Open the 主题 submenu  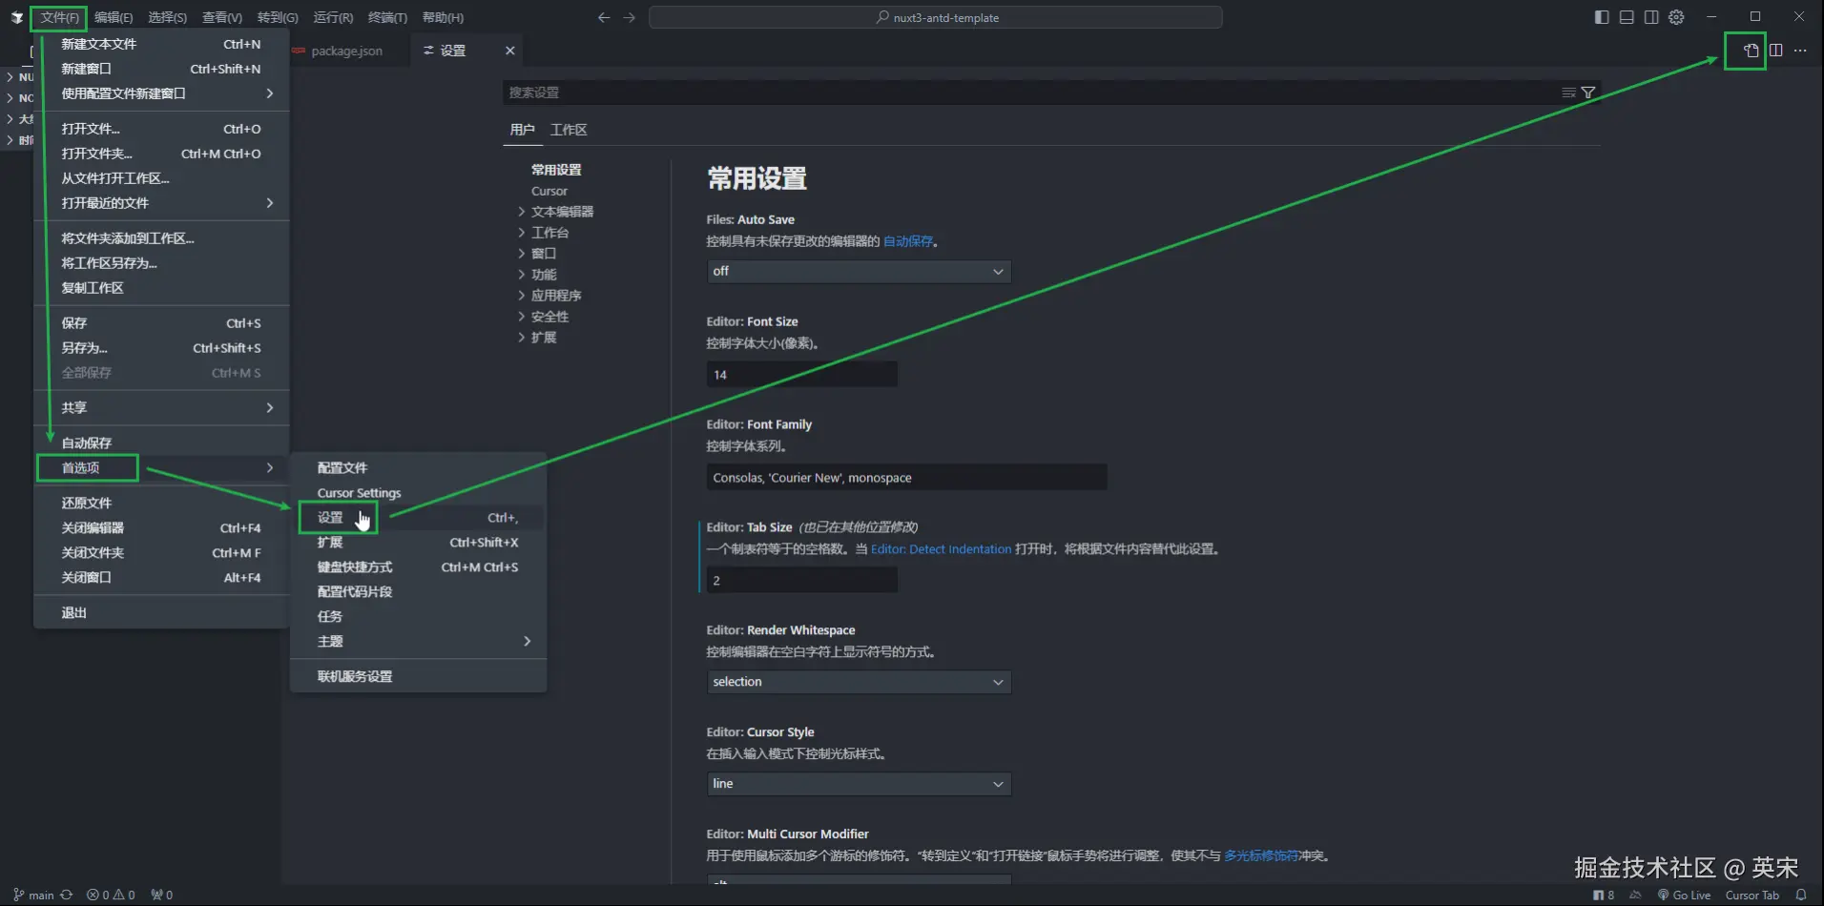click(x=419, y=641)
